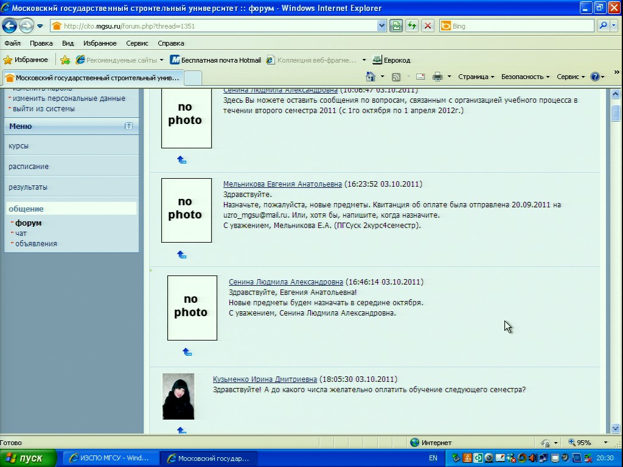Click the Help question mark icon
The image size is (623, 467).
[x=595, y=77]
